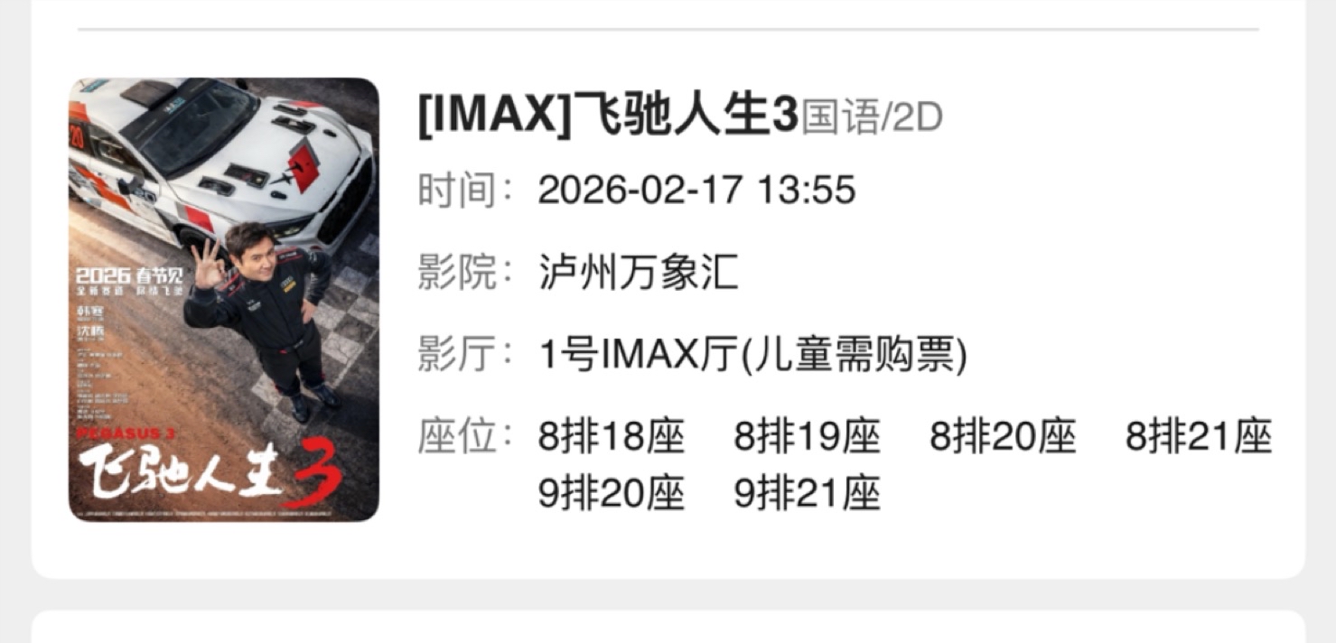
Task: Tap the hall info 1号IMAX厅(儿童需购票)
Action: (752, 355)
